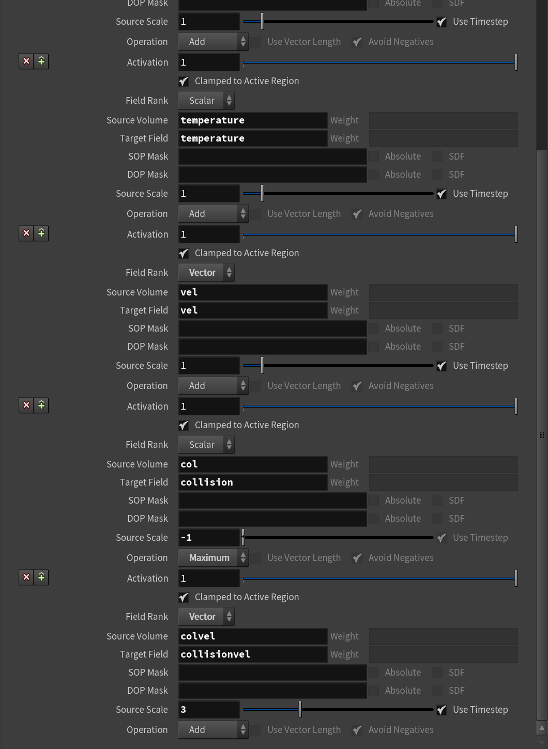Toggle Clamped to Active Region above the temperature fields

pos(184,81)
